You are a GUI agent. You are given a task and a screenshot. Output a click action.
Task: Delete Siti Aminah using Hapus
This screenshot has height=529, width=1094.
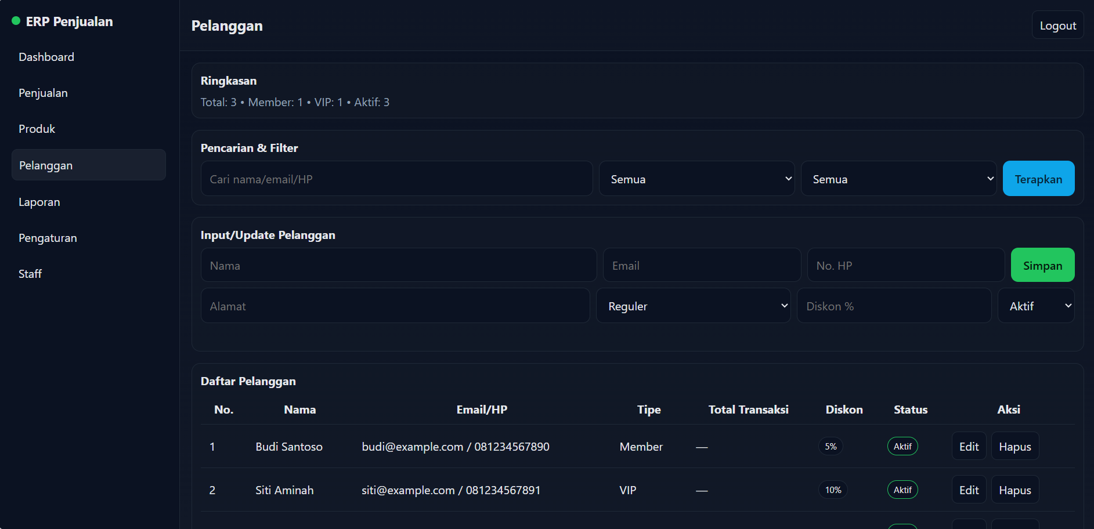(1014, 490)
